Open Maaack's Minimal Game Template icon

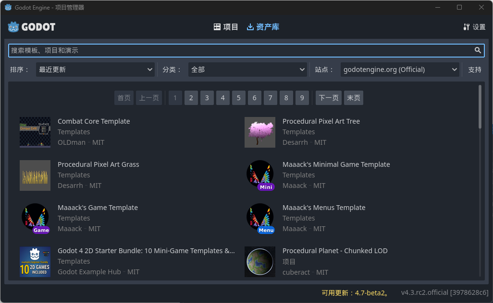[x=259, y=175]
